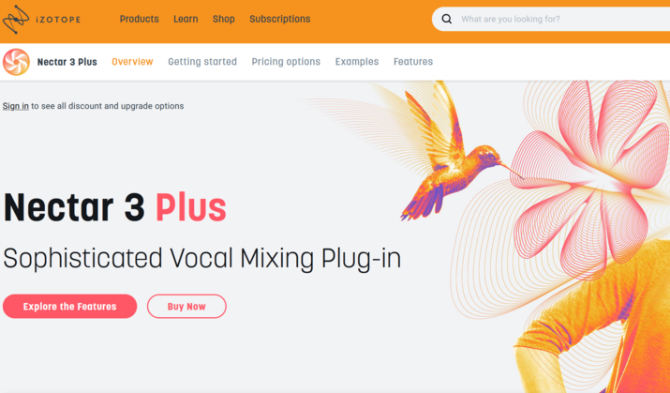The height and width of the screenshot is (393, 670).
Task: Select the Overview tab
Action: coord(132,62)
